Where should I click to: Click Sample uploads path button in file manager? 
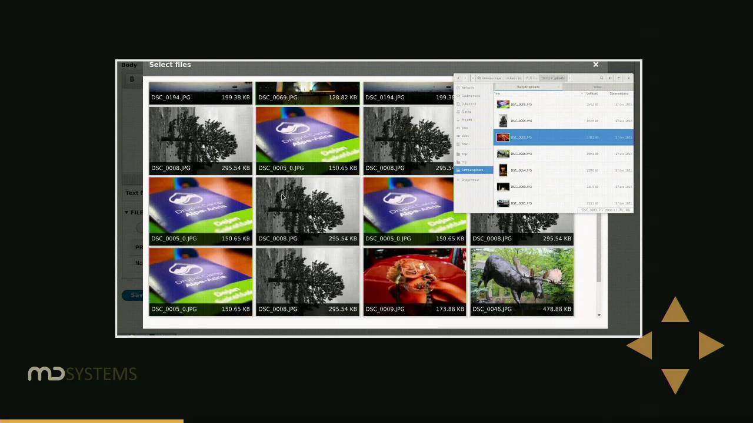pos(553,78)
